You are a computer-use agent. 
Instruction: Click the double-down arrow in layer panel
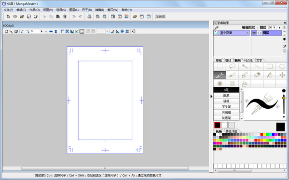point(284,39)
